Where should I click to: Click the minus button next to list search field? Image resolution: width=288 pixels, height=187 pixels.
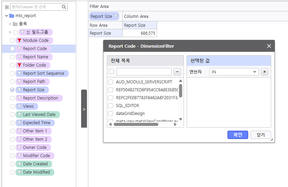pos(177,72)
